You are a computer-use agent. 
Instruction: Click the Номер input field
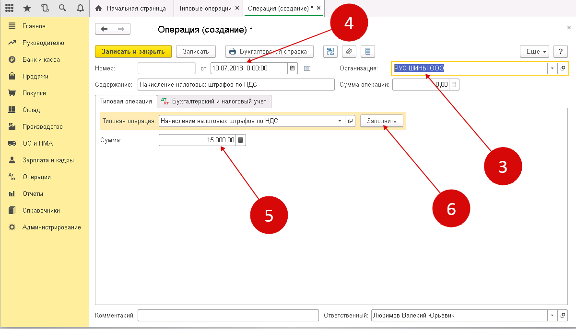point(166,68)
